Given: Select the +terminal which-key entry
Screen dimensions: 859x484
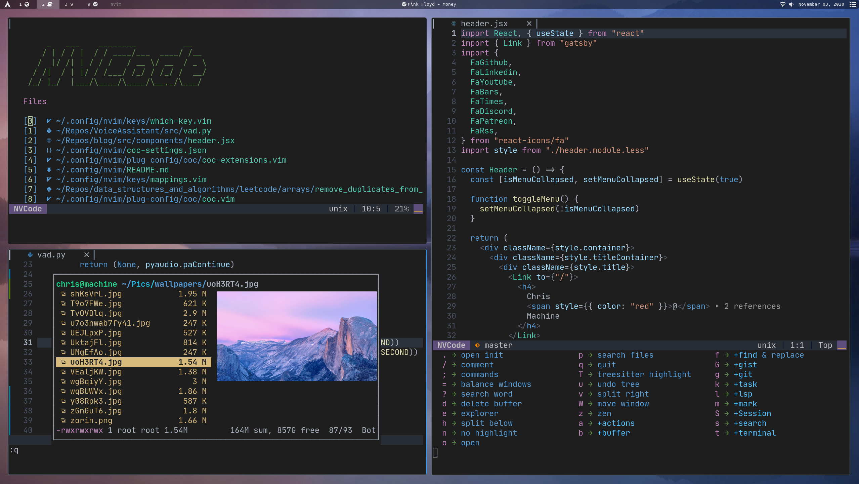Looking at the screenshot, I should pos(755,433).
